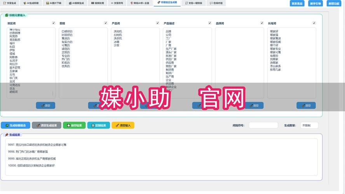This screenshot has height=194, width=345.
Task: Open the 文章生成 tab
Action: click(10, 3)
